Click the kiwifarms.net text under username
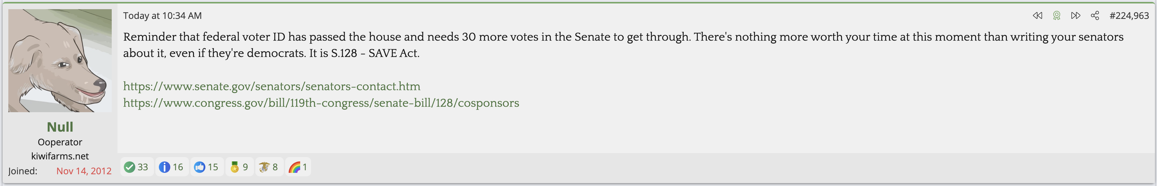 (60, 156)
